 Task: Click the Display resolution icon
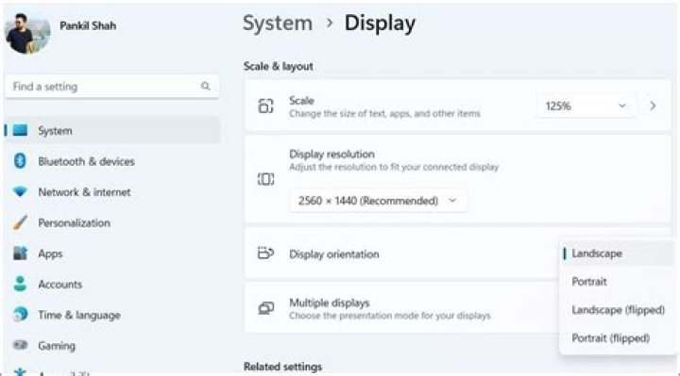tap(265, 179)
